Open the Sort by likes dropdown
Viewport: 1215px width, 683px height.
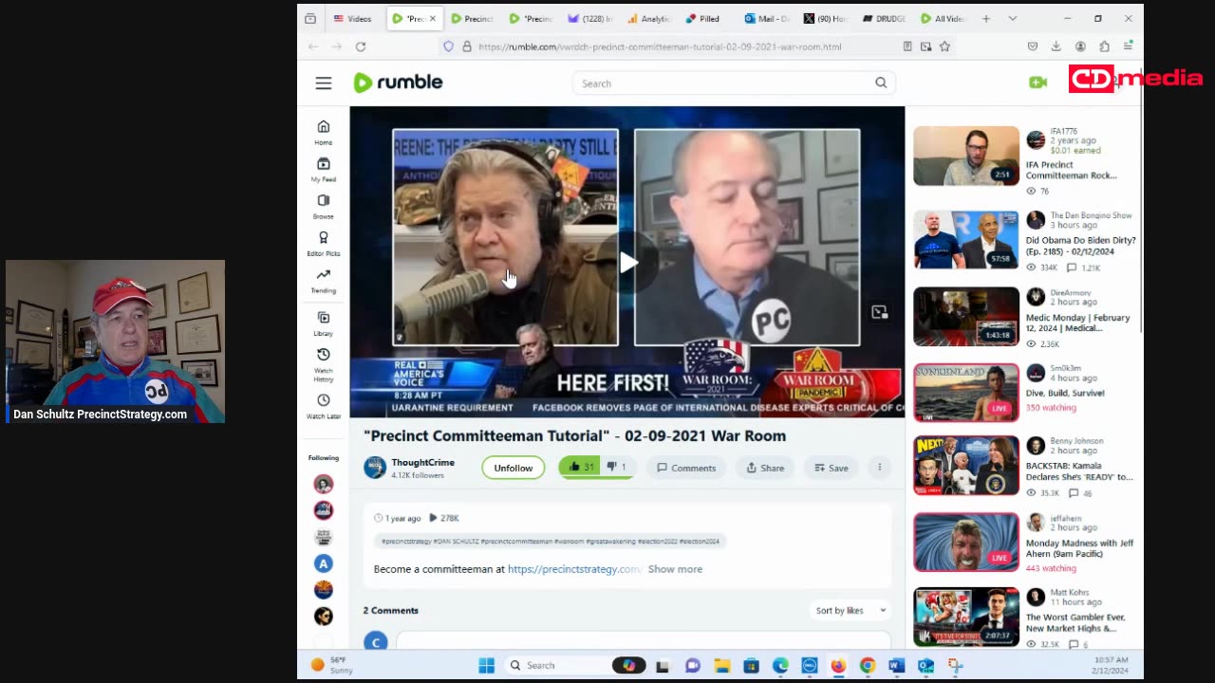[x=850, y=610]
